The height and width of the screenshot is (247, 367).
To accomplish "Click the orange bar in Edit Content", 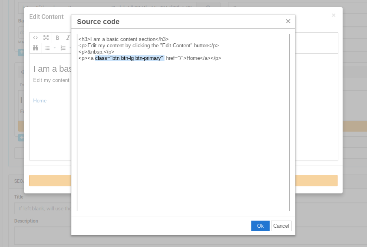I will (x=50, y=181).
